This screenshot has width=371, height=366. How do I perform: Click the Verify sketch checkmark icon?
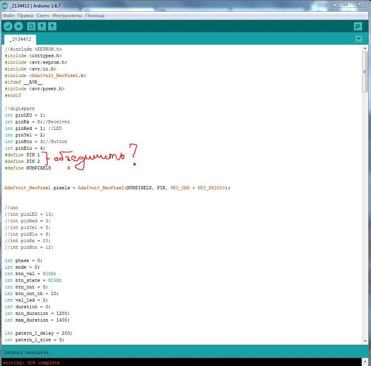[8, 26]
